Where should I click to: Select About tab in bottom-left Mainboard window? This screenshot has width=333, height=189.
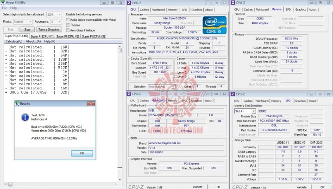[208, 101]
